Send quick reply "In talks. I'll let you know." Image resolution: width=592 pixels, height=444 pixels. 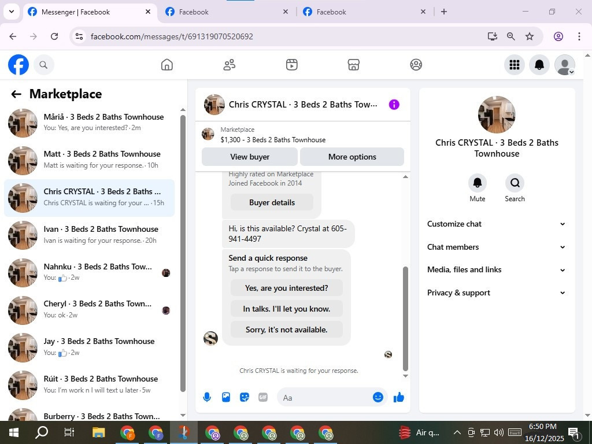287,309
